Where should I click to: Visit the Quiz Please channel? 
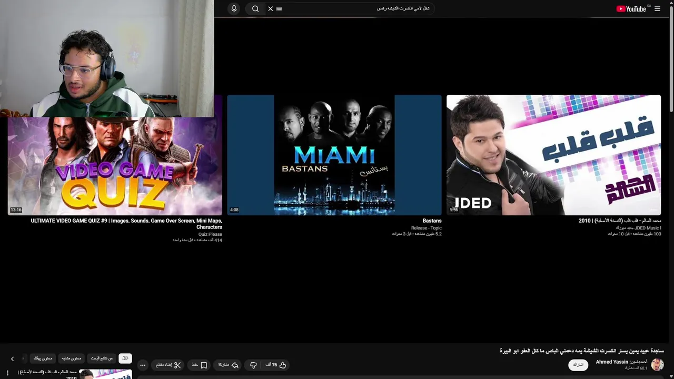pyautogui.click(x=210, y=234)
